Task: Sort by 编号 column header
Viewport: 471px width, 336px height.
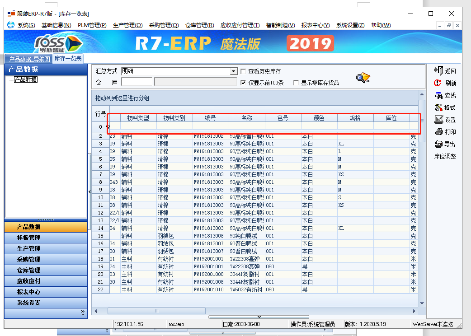Action: pyautogui.click(x=211, y=118)
